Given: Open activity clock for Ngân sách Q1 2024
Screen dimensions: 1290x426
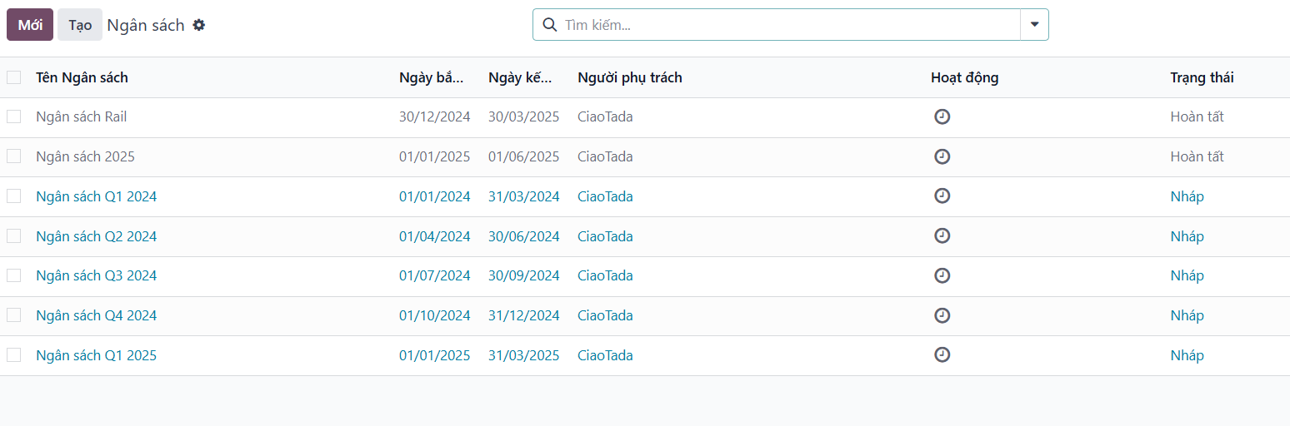Looking at the screenshot, I should pyautogui.click(x=942, y=196).
